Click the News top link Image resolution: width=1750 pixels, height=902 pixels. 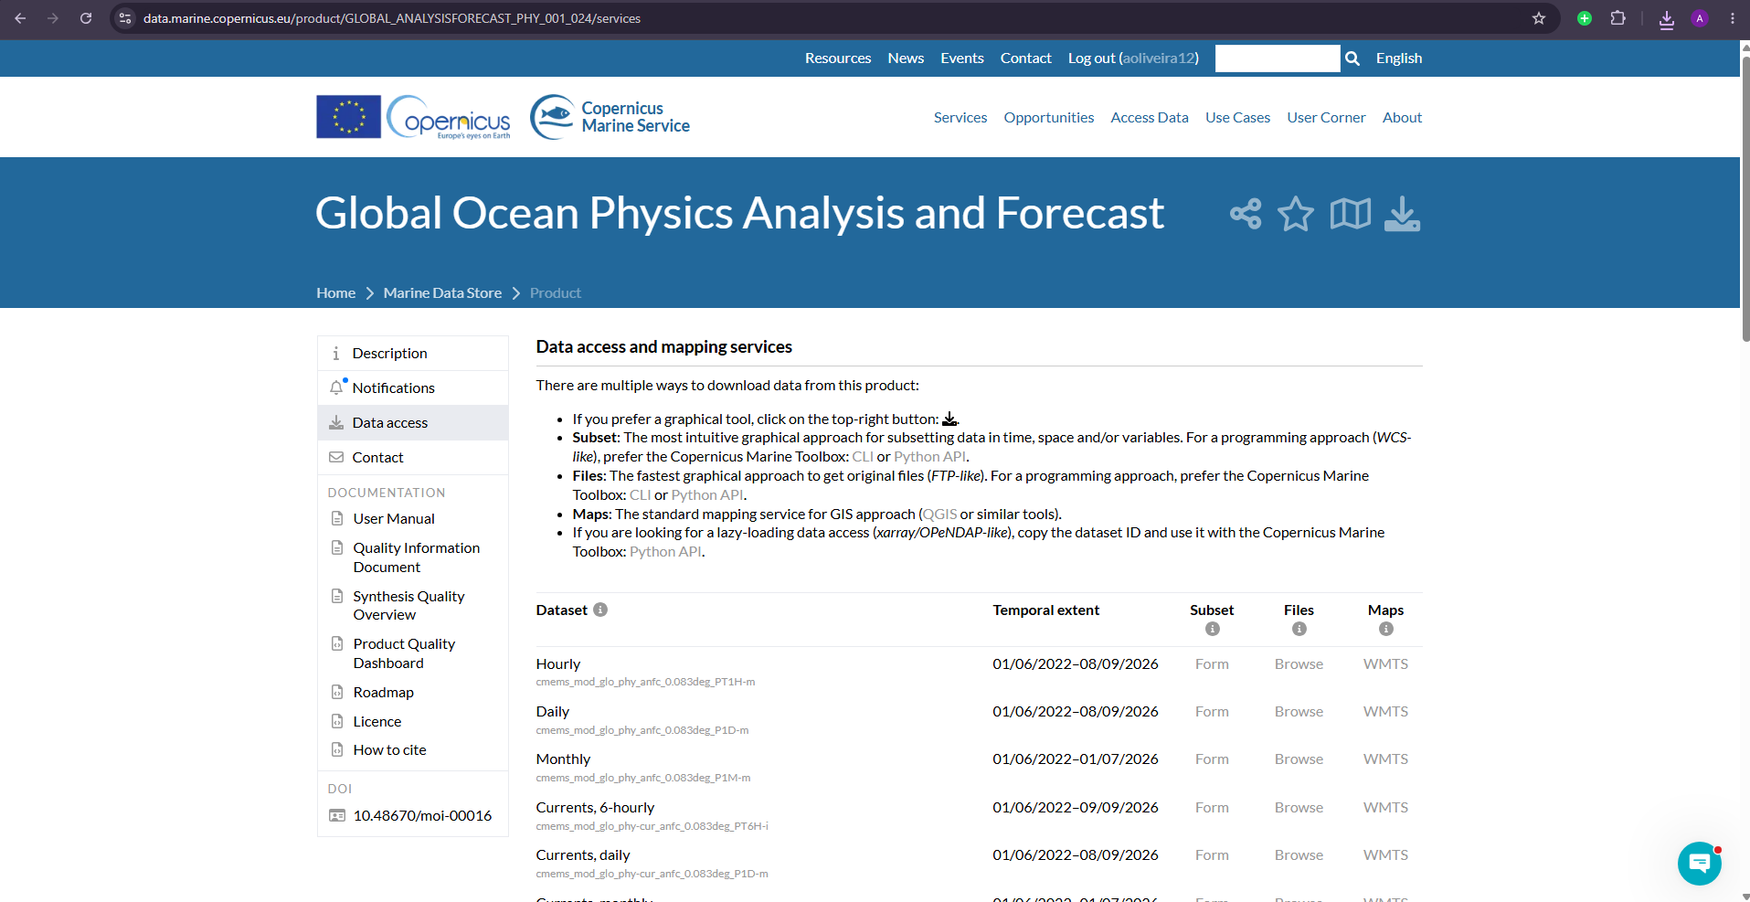coord(906,58)
